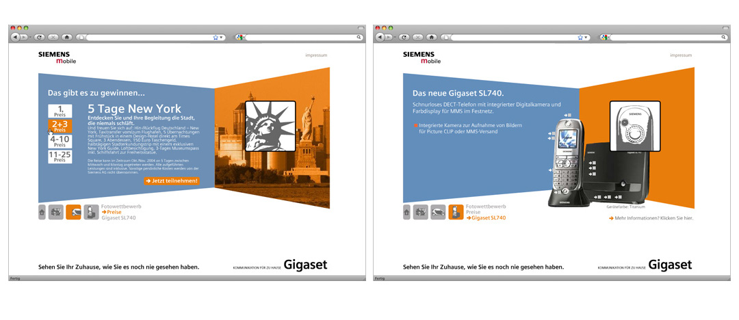Click 'Das neue Gigaset SL740.' heading
The image size is (739, 320).
pyautogui.click(x=458, y=93)
